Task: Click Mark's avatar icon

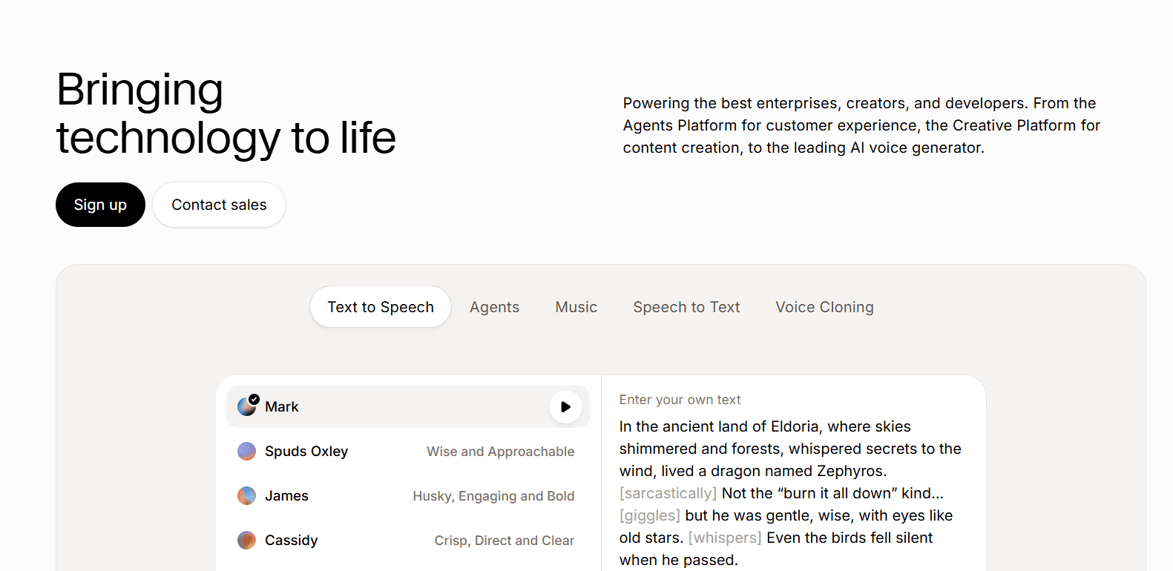Action: (246, 407)
